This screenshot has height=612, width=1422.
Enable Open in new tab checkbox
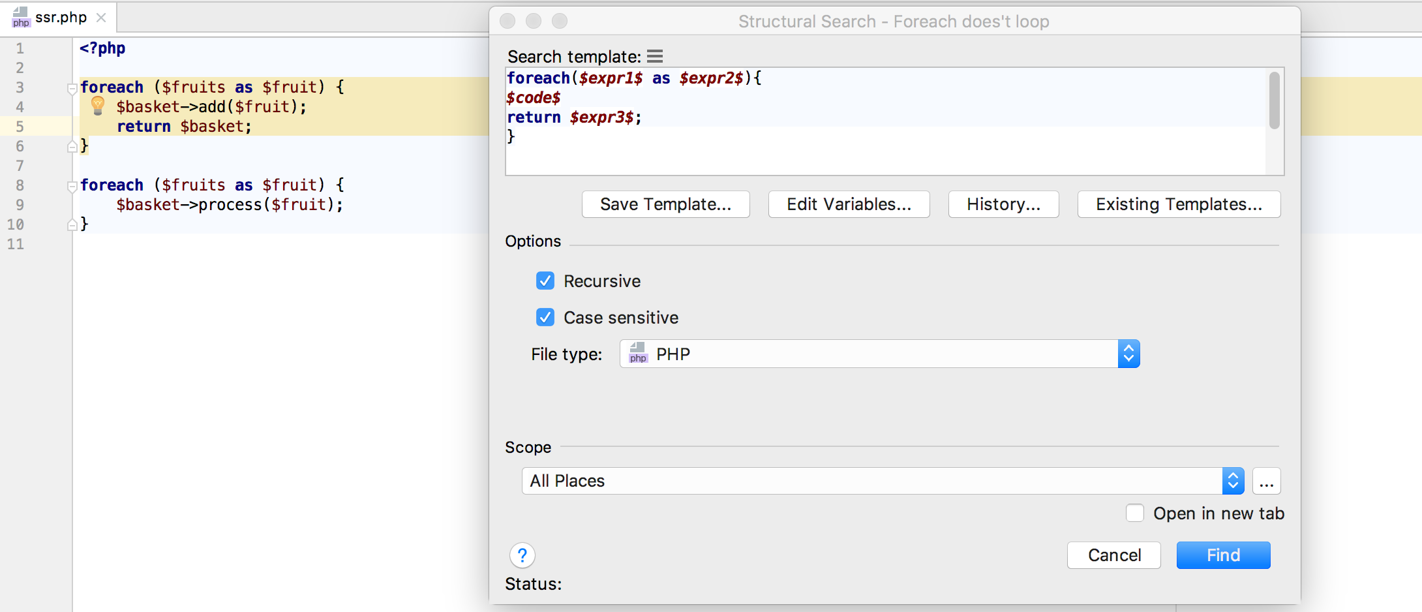(x=1135, y=513)
